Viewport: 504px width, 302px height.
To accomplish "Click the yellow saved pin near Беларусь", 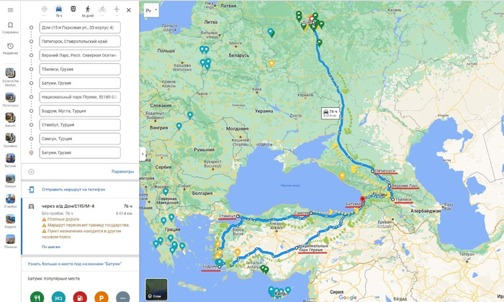I will coord(271,63).
